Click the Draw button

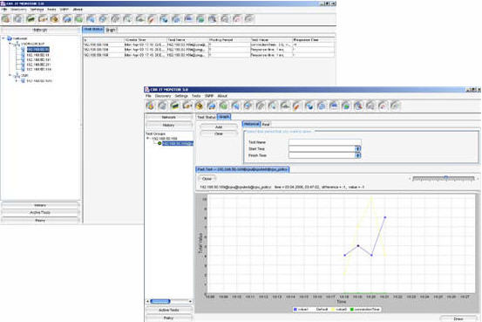(458, 319)
